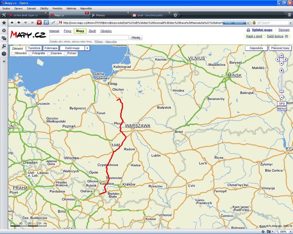Open the Pomůcky menu
This screenshot has height=234, width=293.
[57, 8]
